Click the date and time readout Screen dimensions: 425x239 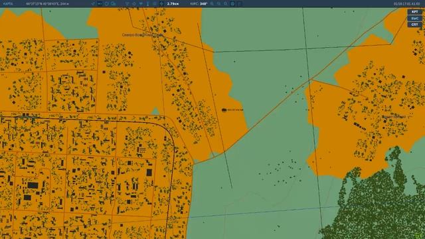[407, 4]
